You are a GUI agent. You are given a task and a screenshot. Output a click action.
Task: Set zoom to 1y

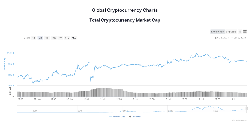point(60,38)
